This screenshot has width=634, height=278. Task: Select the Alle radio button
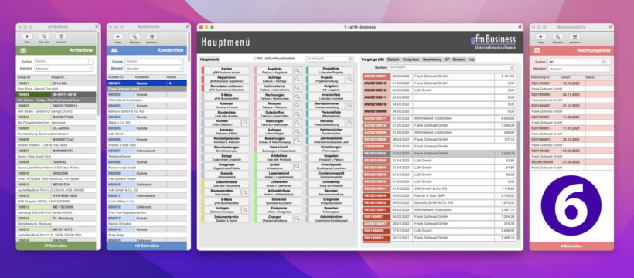(x=254, y=59)
